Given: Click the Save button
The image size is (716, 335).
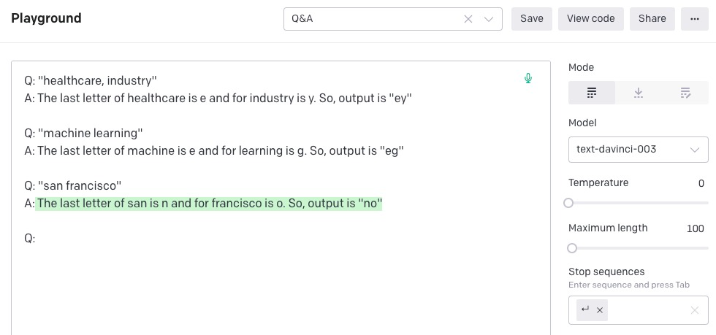Looking at the screenshot, I should click(531, 19).
